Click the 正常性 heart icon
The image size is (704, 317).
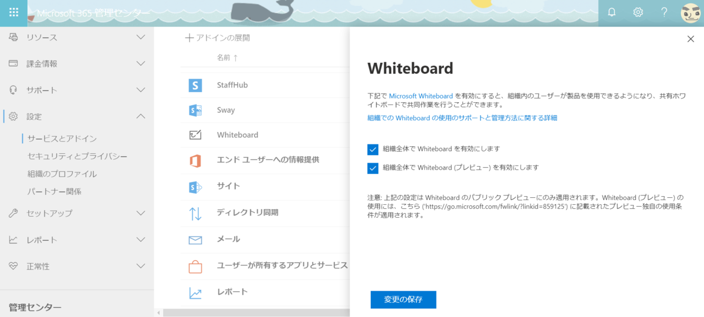click(x=13, y=266)
